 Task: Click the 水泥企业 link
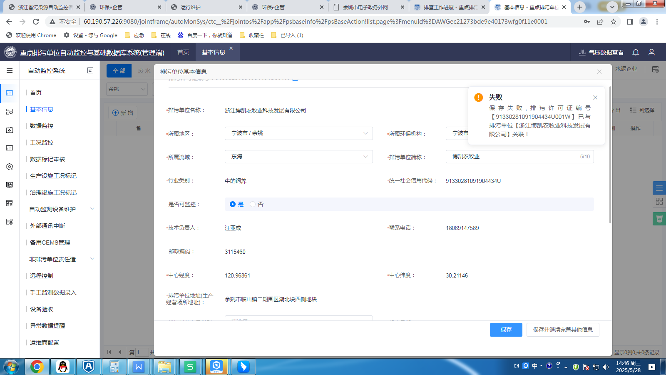point(626,69)
